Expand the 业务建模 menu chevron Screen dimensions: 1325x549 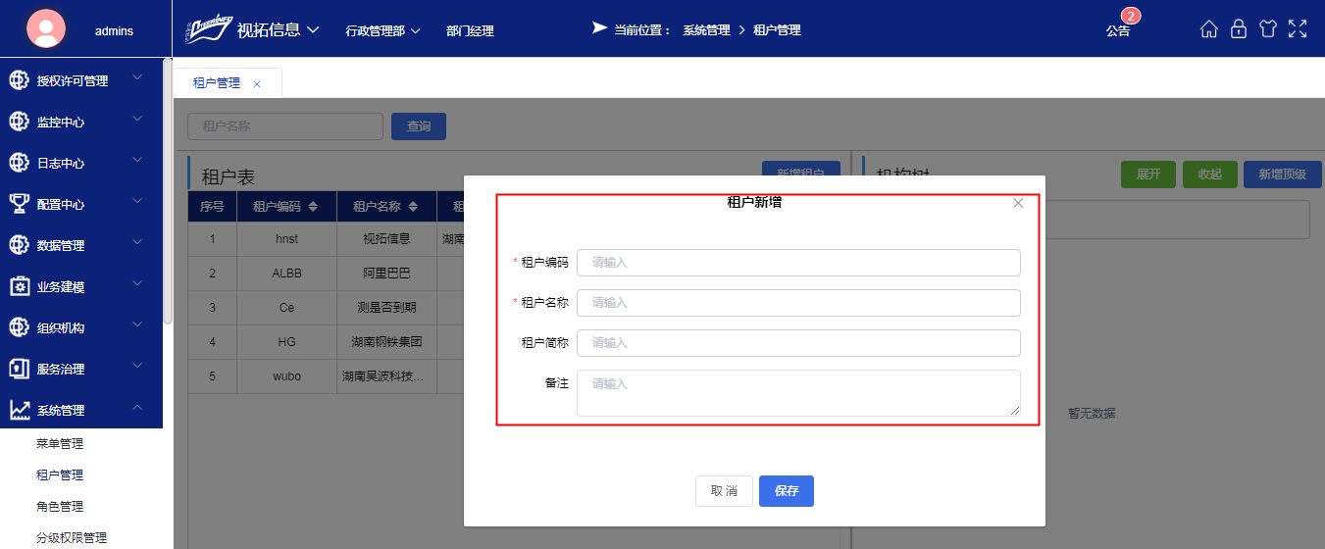137,283
